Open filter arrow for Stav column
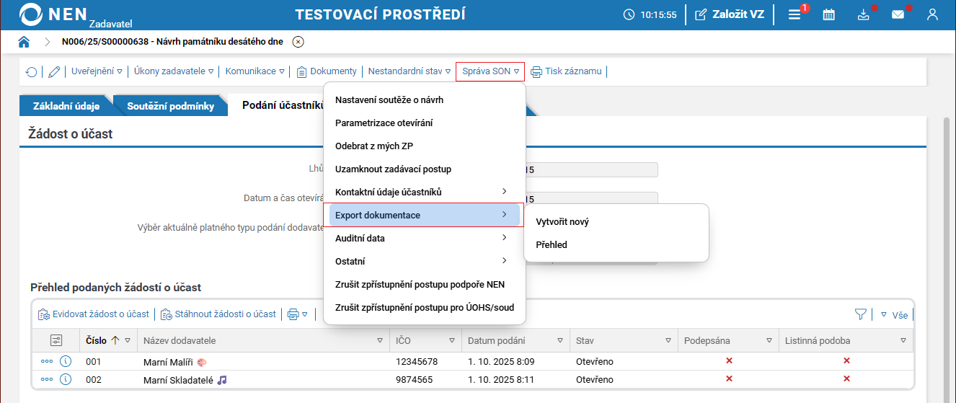 pos(668,340)
